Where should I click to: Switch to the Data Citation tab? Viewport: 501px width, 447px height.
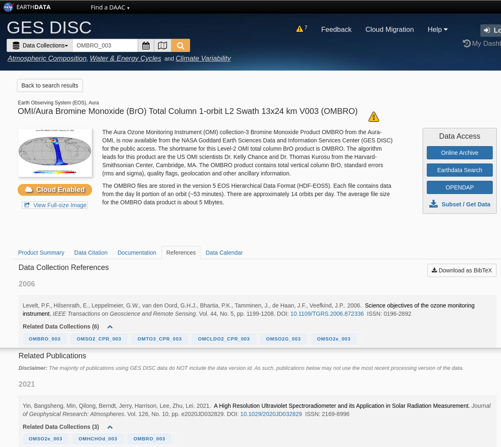[x=90, y=252]
